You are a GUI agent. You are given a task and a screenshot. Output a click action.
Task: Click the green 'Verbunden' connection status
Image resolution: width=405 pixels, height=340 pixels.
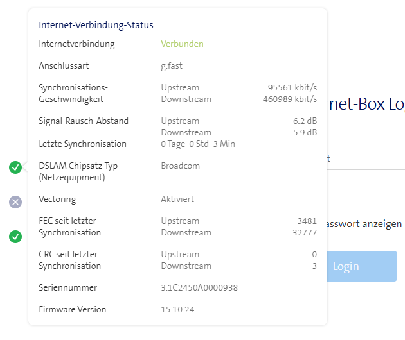(x=182, y=44)
